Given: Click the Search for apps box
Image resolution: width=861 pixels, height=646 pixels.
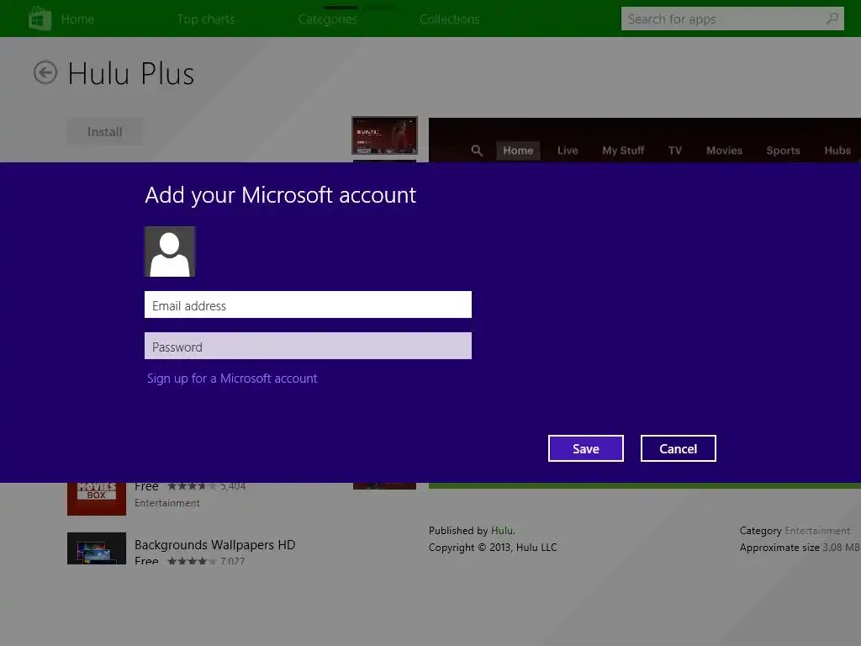Looking at the screenshot, I should 732,19.
